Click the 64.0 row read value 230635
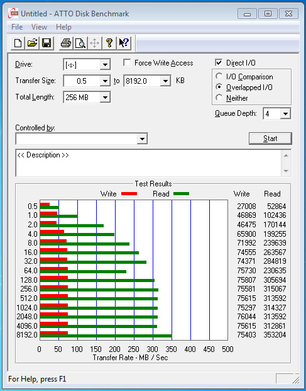The image size is (306, 391). [x=275, y=270]
